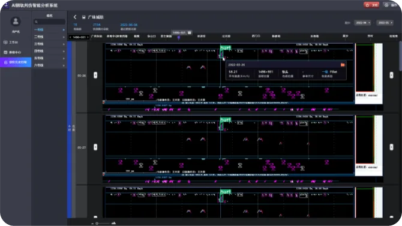Select the highlighted purple sidebar menu item
The image size is (402, 226).
click(16, 62)
